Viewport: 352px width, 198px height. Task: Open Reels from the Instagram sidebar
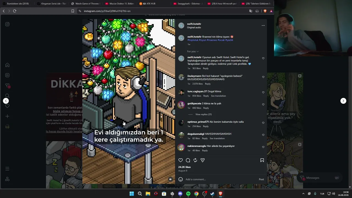7,75
